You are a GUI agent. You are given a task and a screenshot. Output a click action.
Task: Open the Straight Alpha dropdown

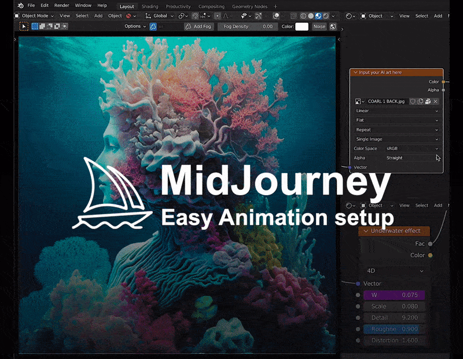tap(413, 158)
